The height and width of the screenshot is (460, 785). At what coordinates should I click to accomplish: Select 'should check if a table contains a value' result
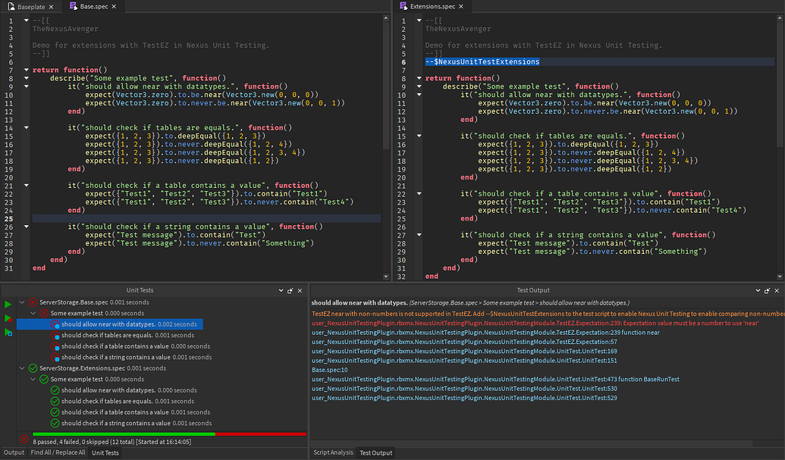pos(114,346)
